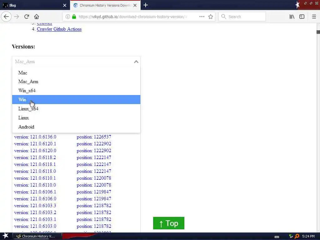Click the forward navigation arrow
Image resolution: width=320 pixels, height=240 pixels.
(x=17, y=17)
